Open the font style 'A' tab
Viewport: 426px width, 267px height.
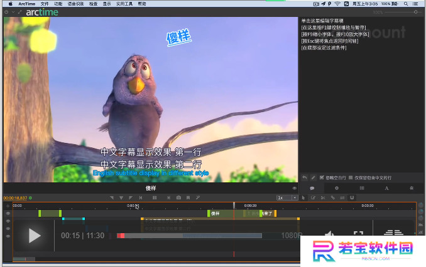(x=386, y=188)
